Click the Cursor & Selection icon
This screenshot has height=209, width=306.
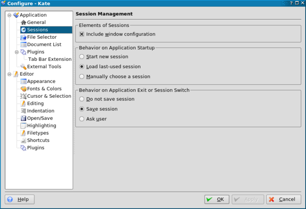[23, 96]
